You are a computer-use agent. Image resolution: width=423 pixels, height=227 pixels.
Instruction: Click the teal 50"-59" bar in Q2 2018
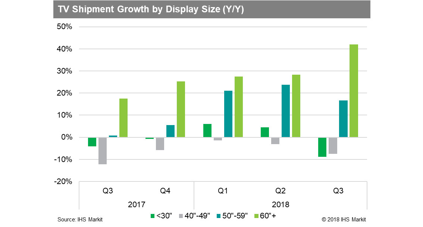point(286,111)
